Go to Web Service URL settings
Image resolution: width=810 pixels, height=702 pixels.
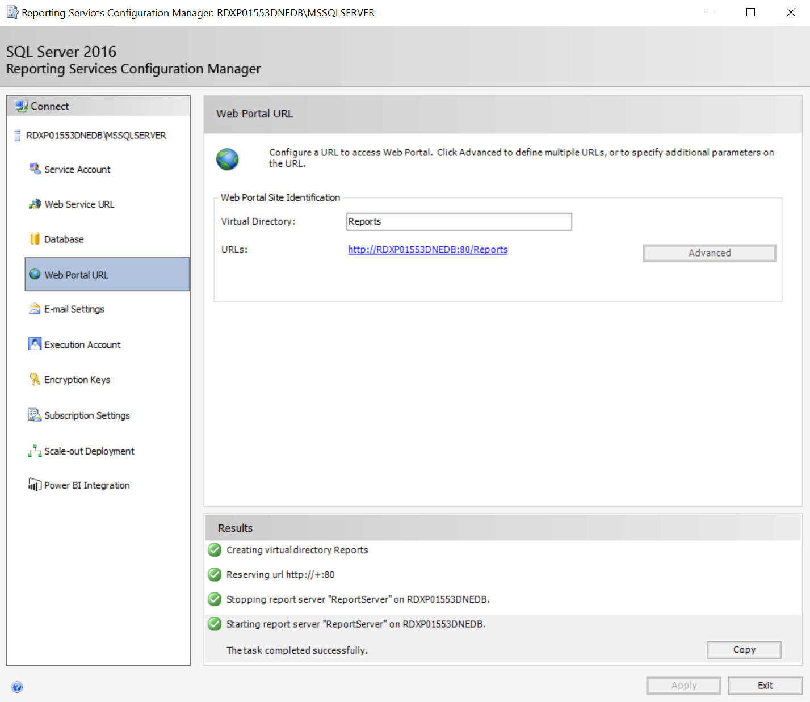pos(79,204)
